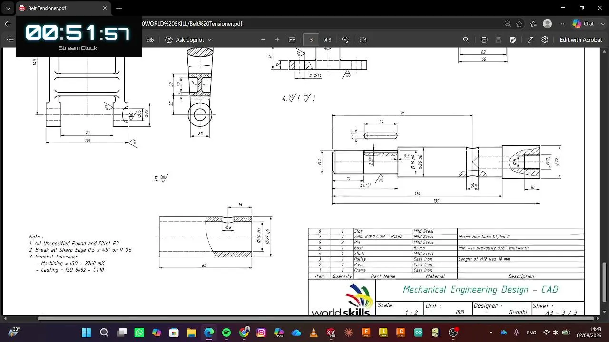
Task: Show hidden system tray icons
Action: 491,332
